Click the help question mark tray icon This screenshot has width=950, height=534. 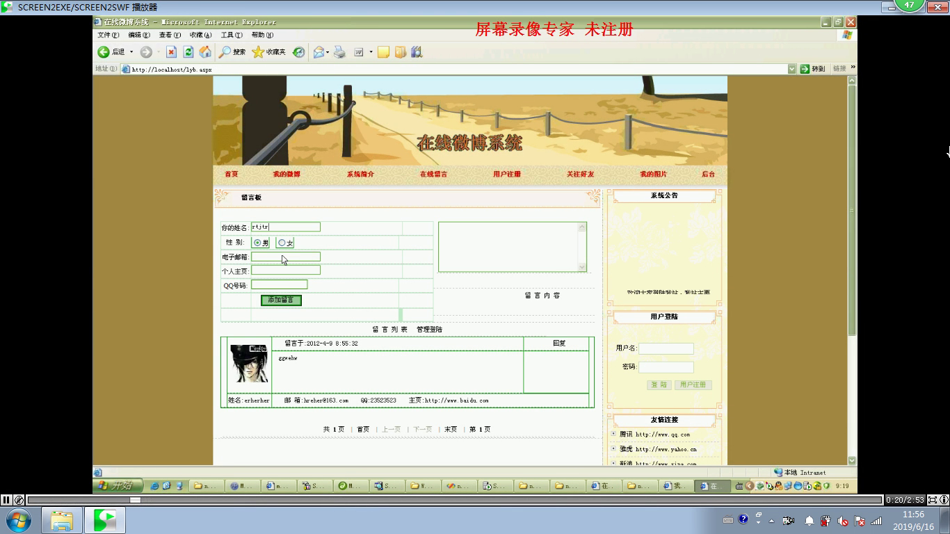[x=743, y=519]
